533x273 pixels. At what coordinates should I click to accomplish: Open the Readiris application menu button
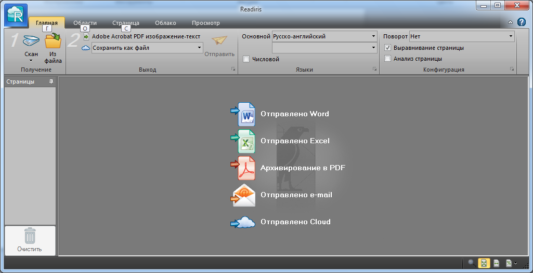pos(16,15)
